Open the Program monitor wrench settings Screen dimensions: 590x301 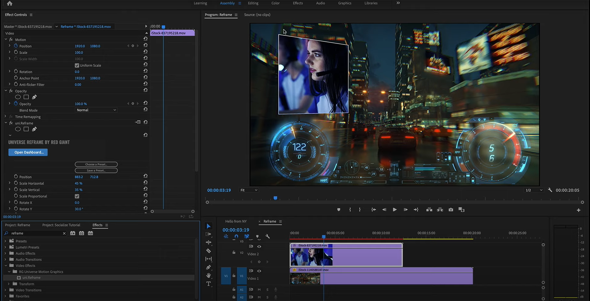tap(550, 190)
